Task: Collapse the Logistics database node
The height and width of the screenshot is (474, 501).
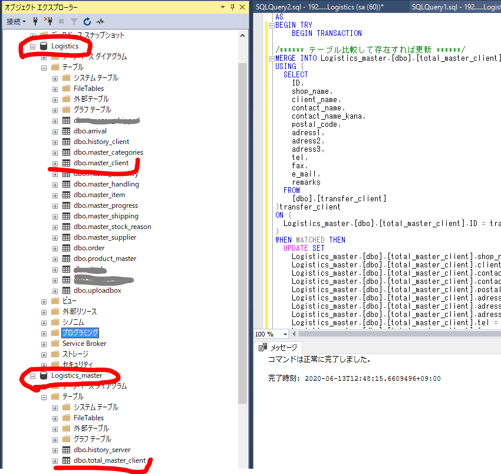Action: 32,47
